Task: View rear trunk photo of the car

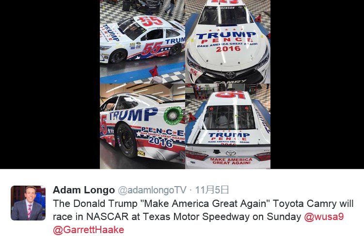Action: pyautogui.click(x=228, y=126)
